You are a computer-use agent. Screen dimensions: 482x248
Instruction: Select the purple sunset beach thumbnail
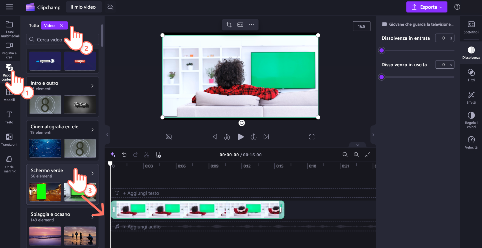(45, 236)
